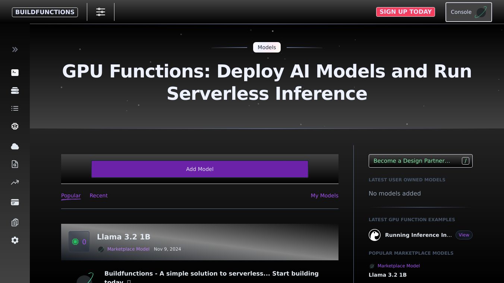504x283 pixels.
Task: Click Become a Design Partner button
Action: point(420,161)
